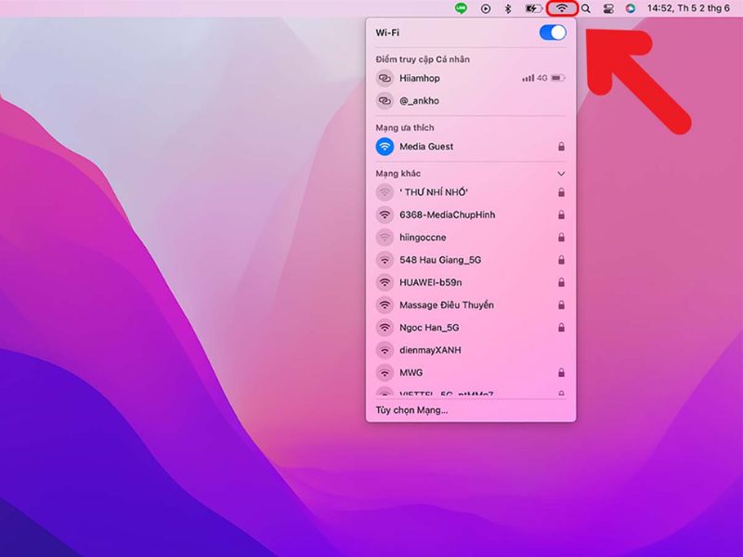Click the Wi-Fi title in the panel
743x557 pixels.
coord(387,32)
